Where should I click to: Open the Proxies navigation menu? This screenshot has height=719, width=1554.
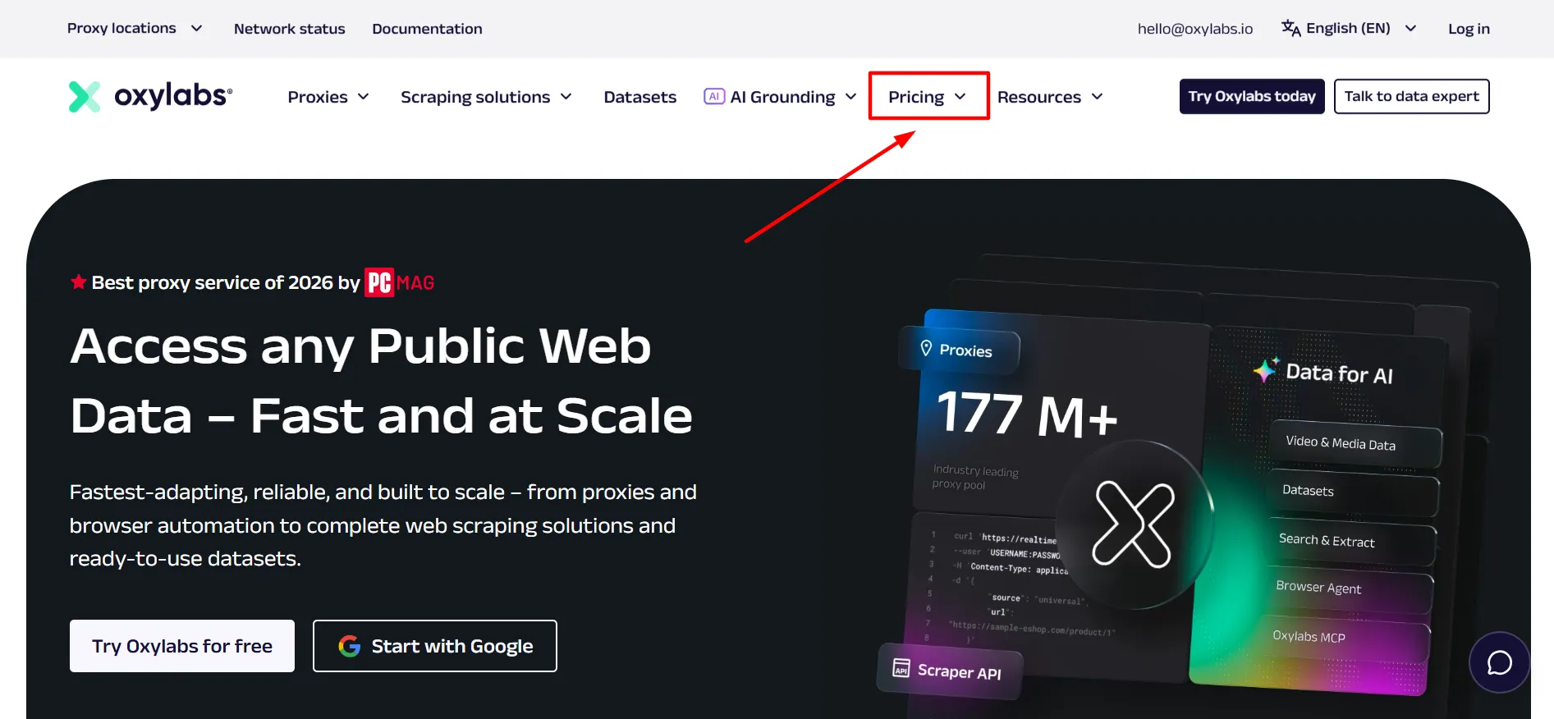(328, 97)
